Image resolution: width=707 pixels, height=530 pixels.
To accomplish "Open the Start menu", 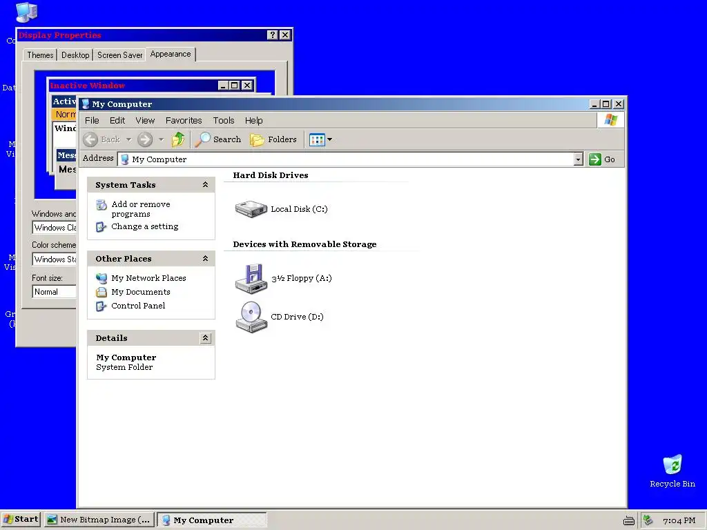I will click(21, 520).
